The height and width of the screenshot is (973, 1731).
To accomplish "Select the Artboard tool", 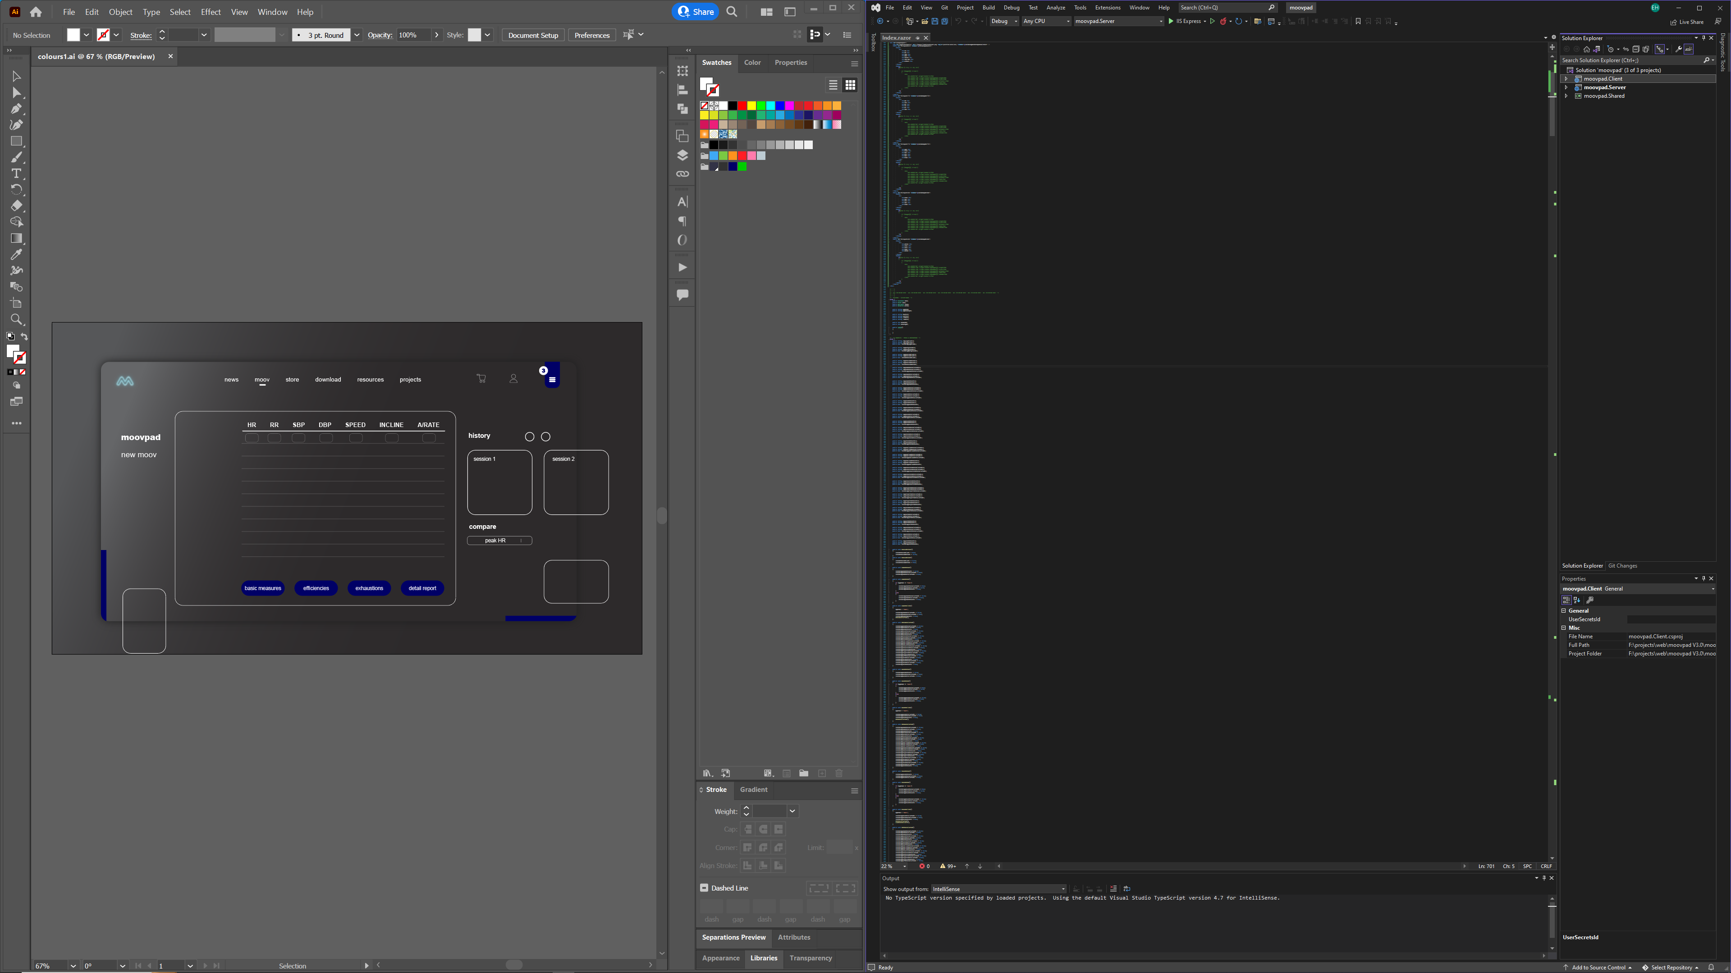I will click(16, 304).
